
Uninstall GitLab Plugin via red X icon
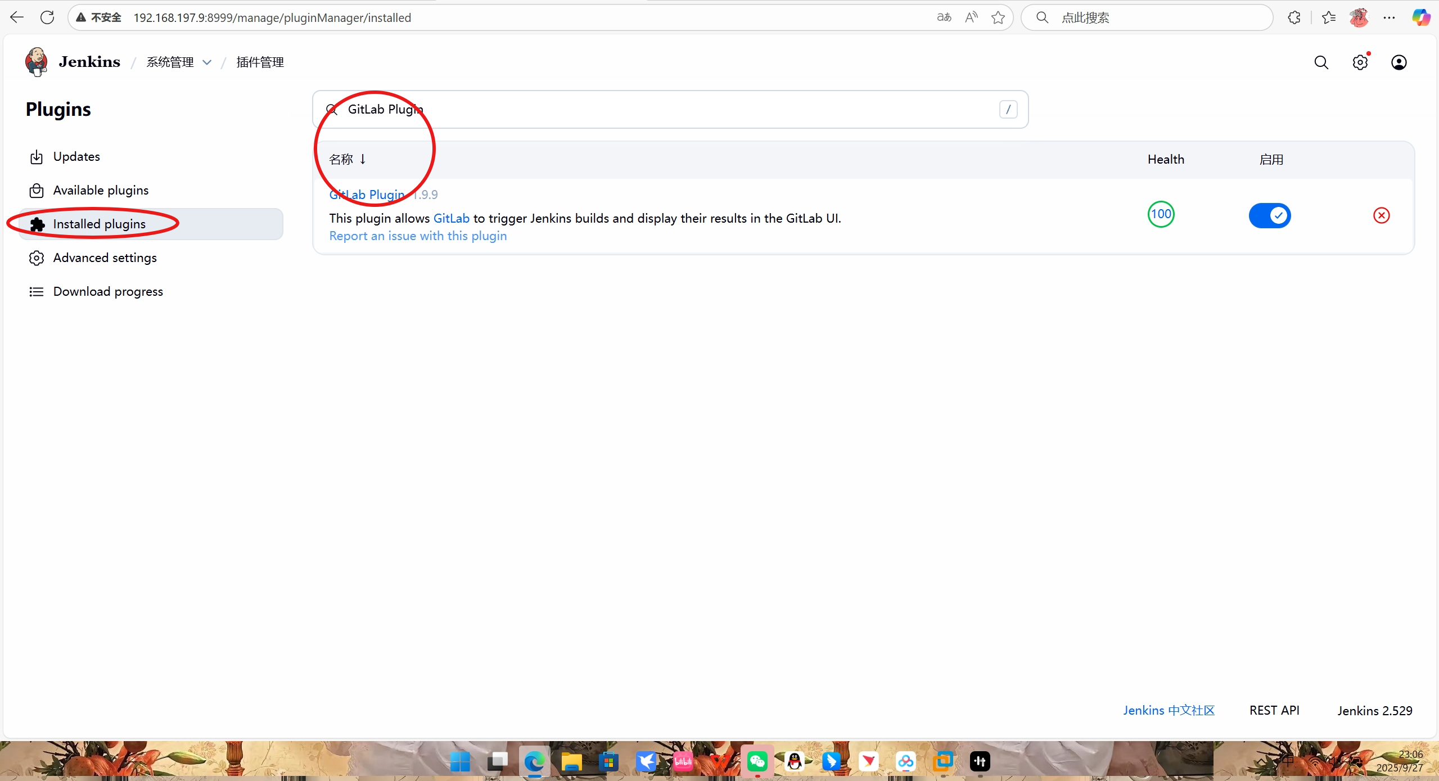pyautogui.click(x=1381, y=215)
